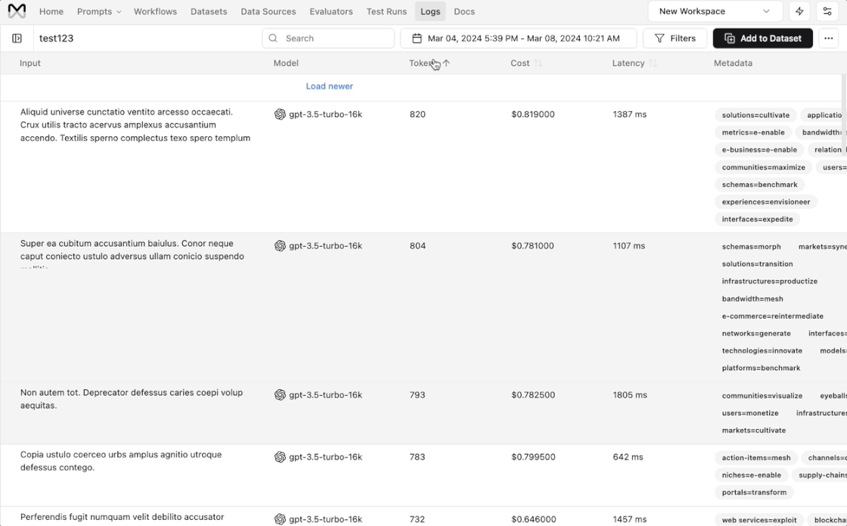Sort by Latency column arrows
The height and width of the screenshot is (526, 847).
point(653,64)
